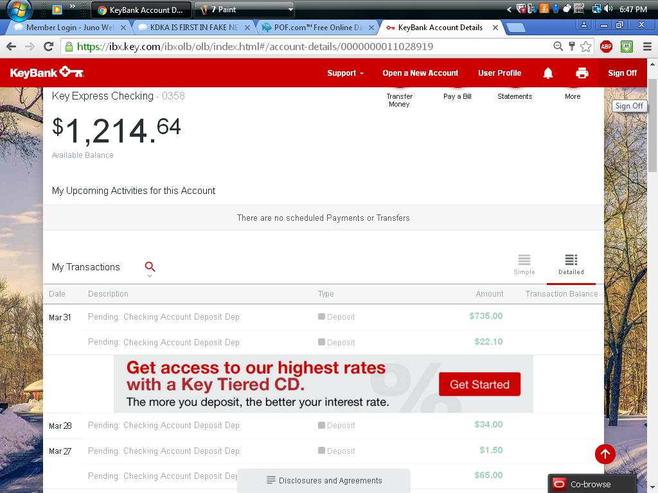Screen dimensions: 658x493
Task: Click the Mar 28 date cell
Action: click(x=60, y=426)
